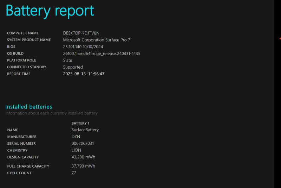Click computer name value DESKTOP-7DJTV8N

click(x=81, y=33)
